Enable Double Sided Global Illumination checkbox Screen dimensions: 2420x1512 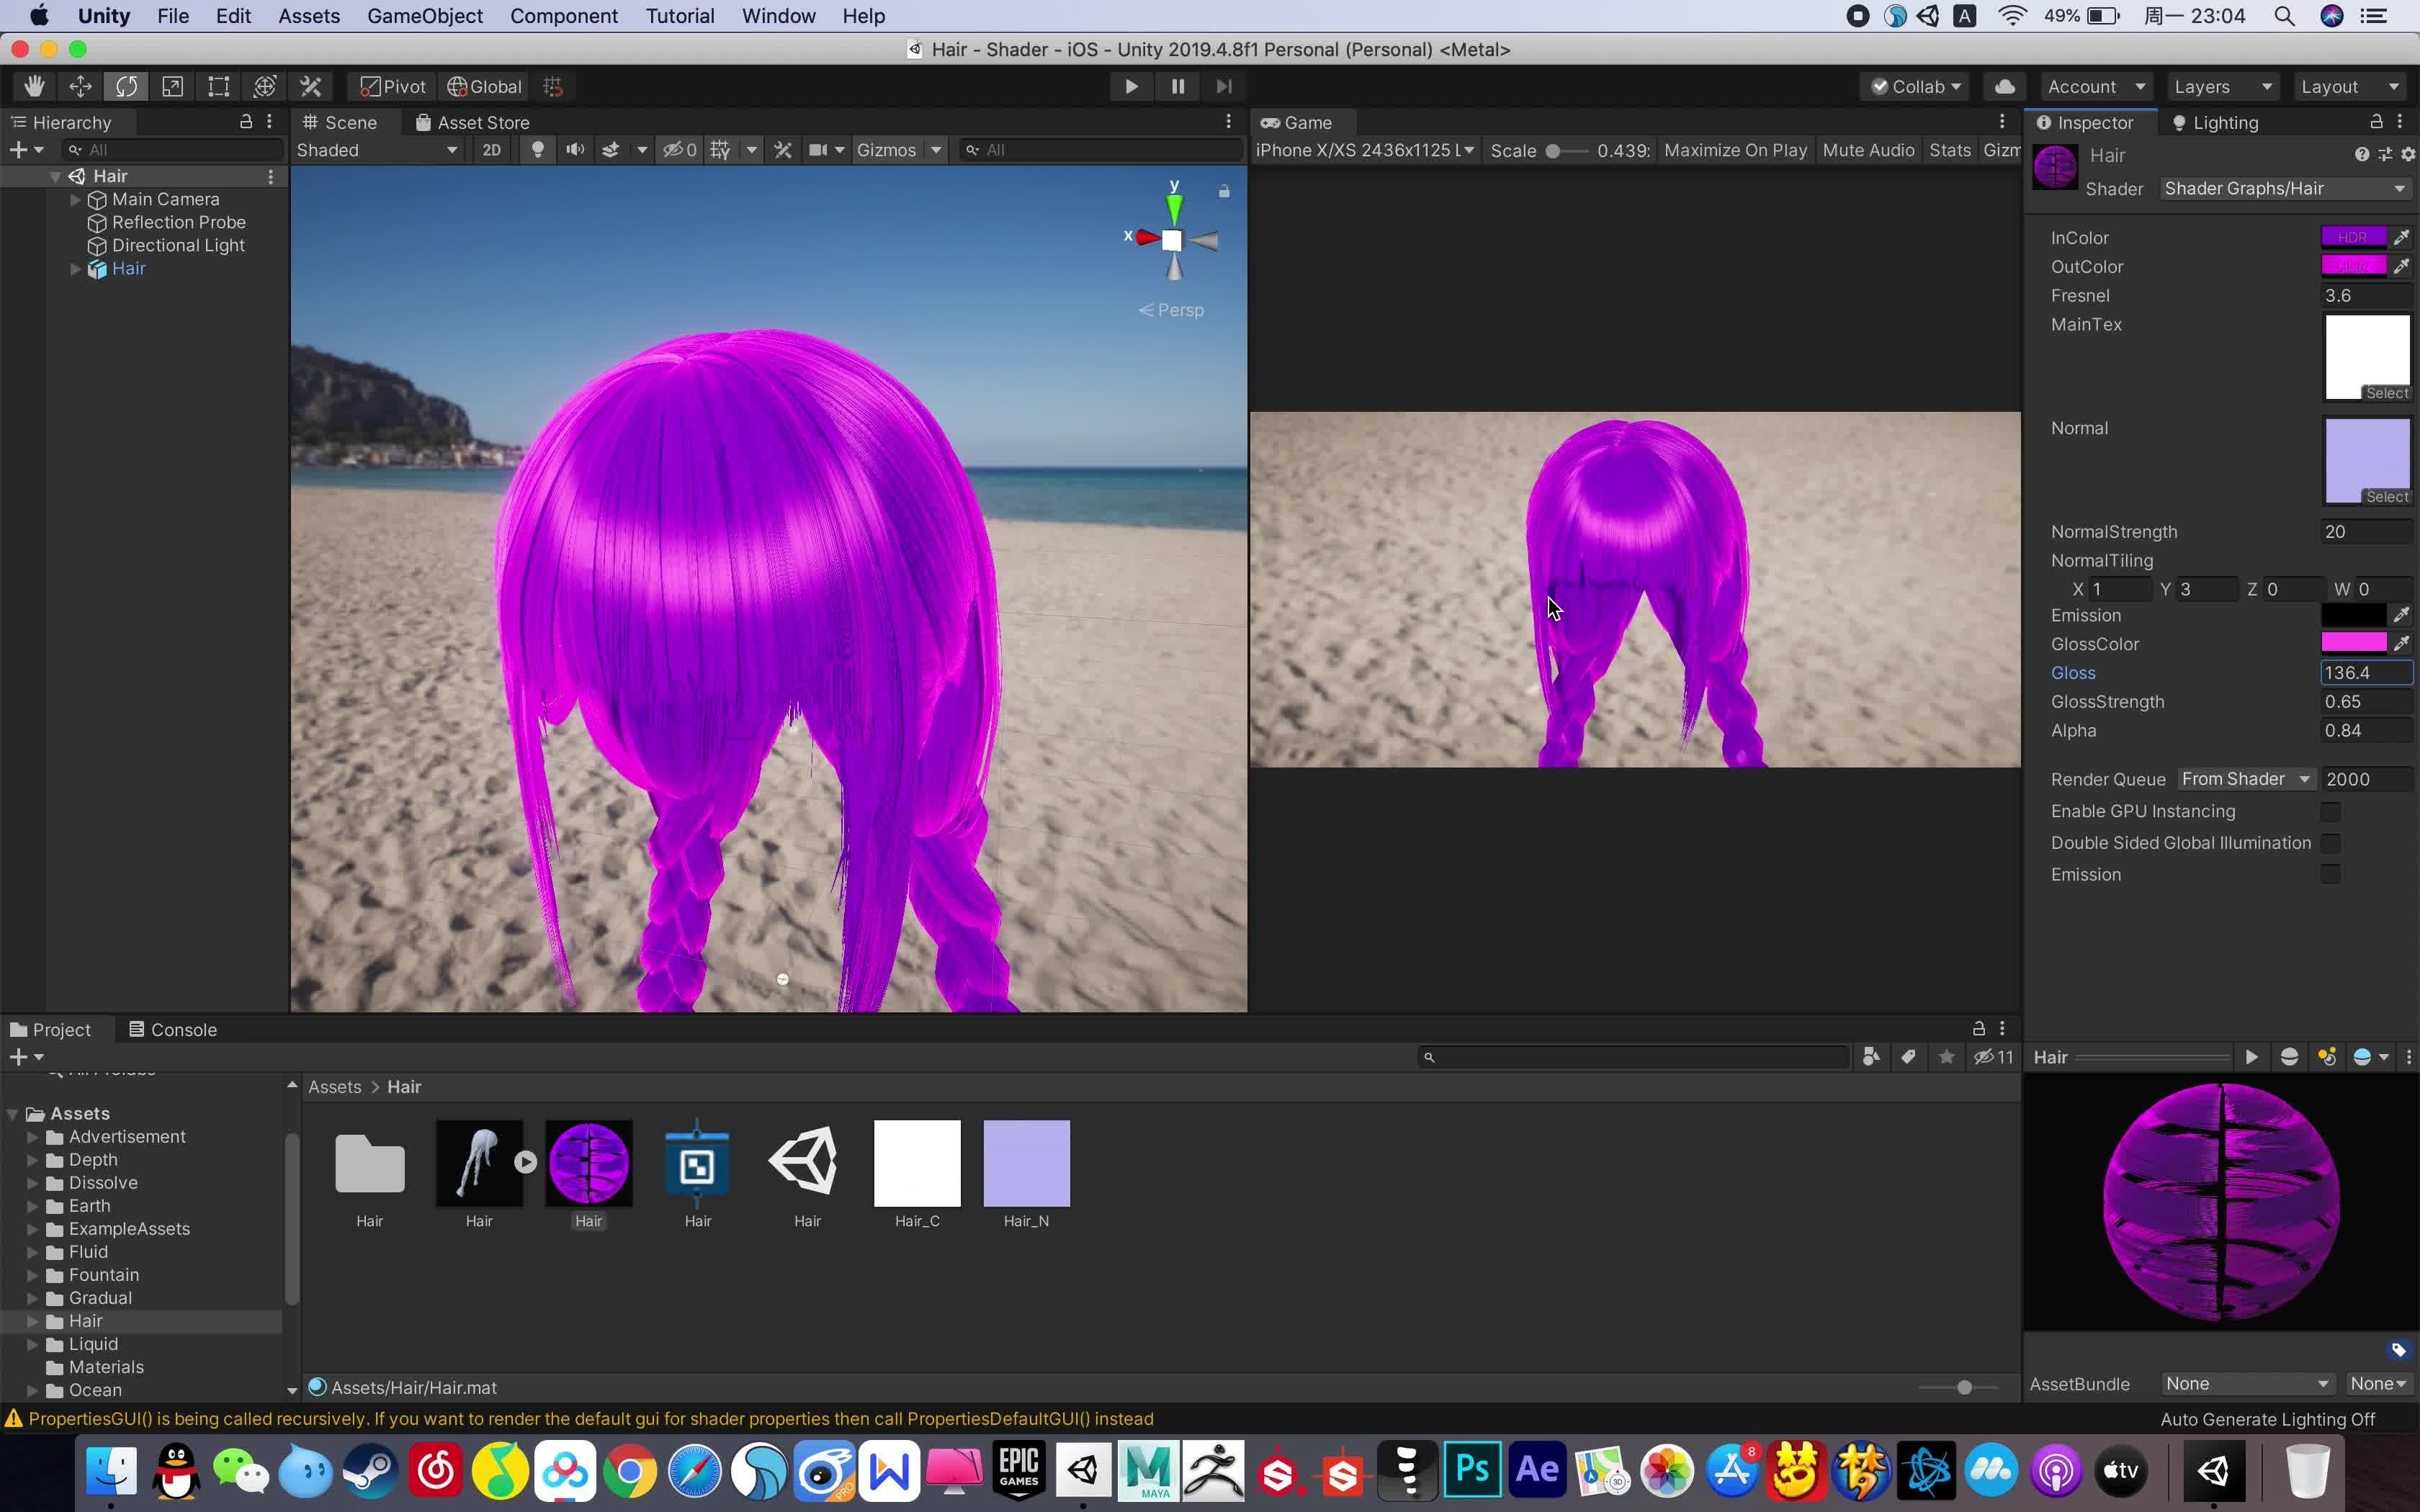coord(2331,844)
